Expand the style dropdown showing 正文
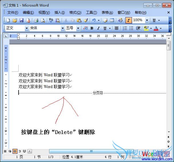The width and height of the screenshot is (174, 162). point(27,28)
